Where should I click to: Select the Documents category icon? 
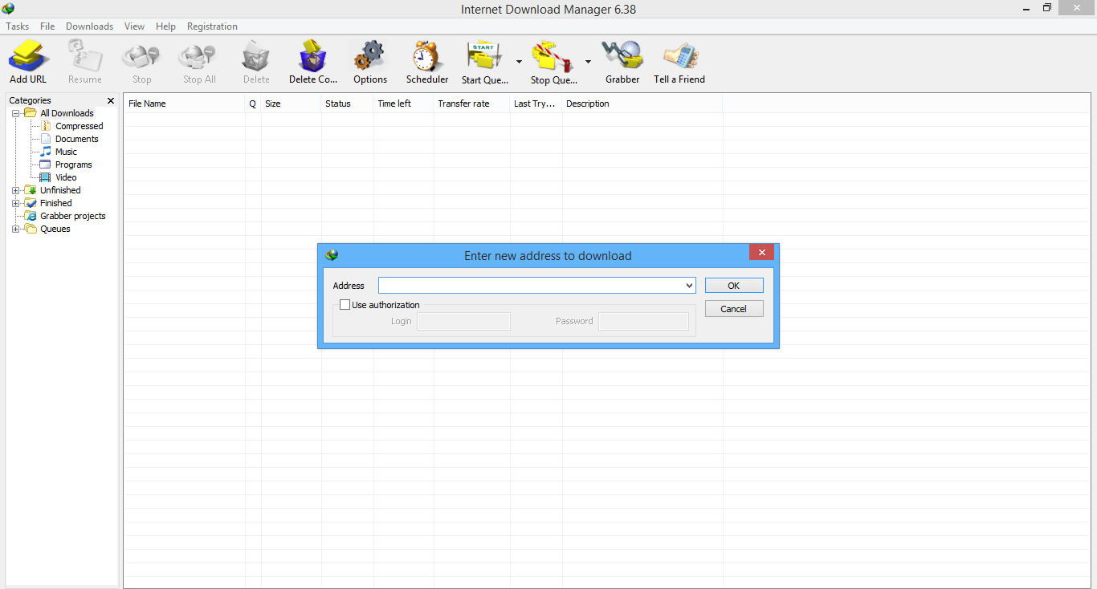coord(46,139)
